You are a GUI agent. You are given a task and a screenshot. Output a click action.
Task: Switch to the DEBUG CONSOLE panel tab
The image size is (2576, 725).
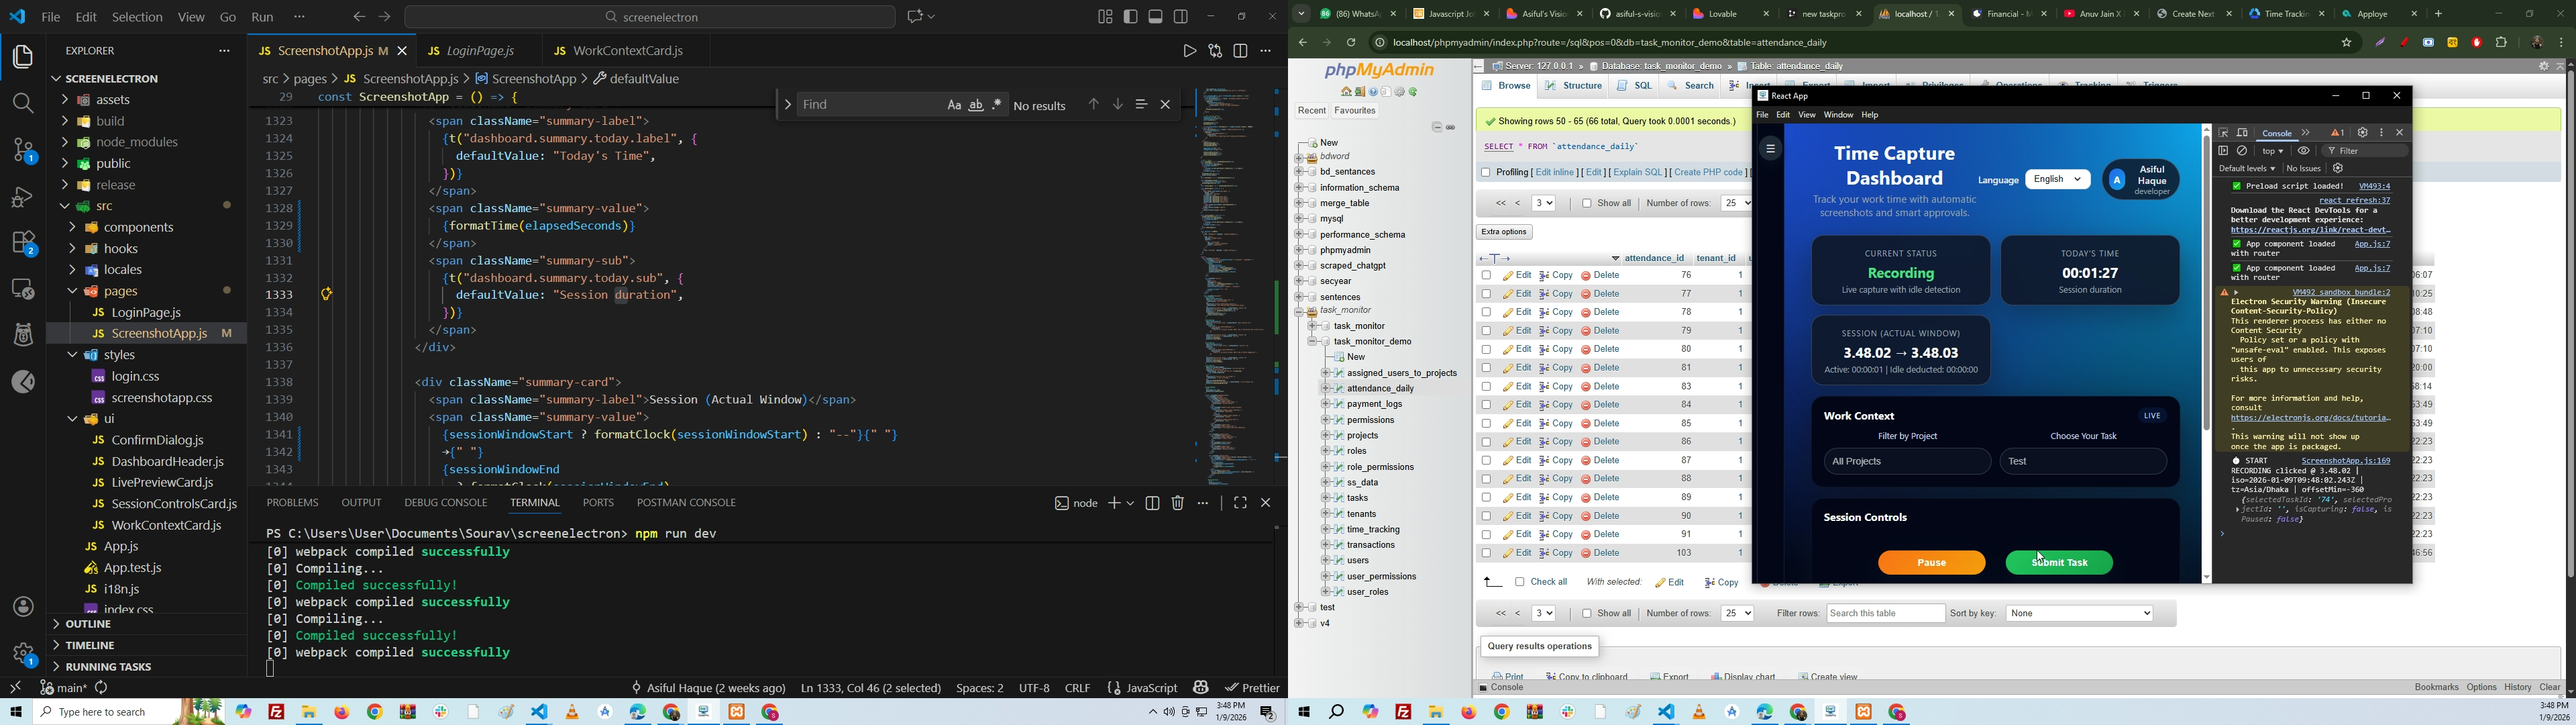coord(445,503)
